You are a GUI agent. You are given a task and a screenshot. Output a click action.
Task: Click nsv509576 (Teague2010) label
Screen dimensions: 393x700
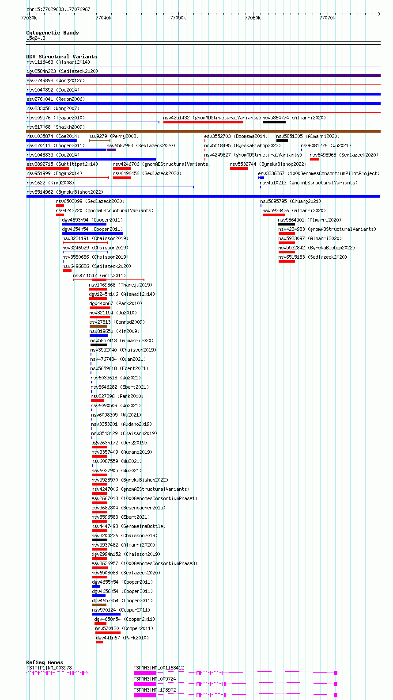tap(55, 118)
